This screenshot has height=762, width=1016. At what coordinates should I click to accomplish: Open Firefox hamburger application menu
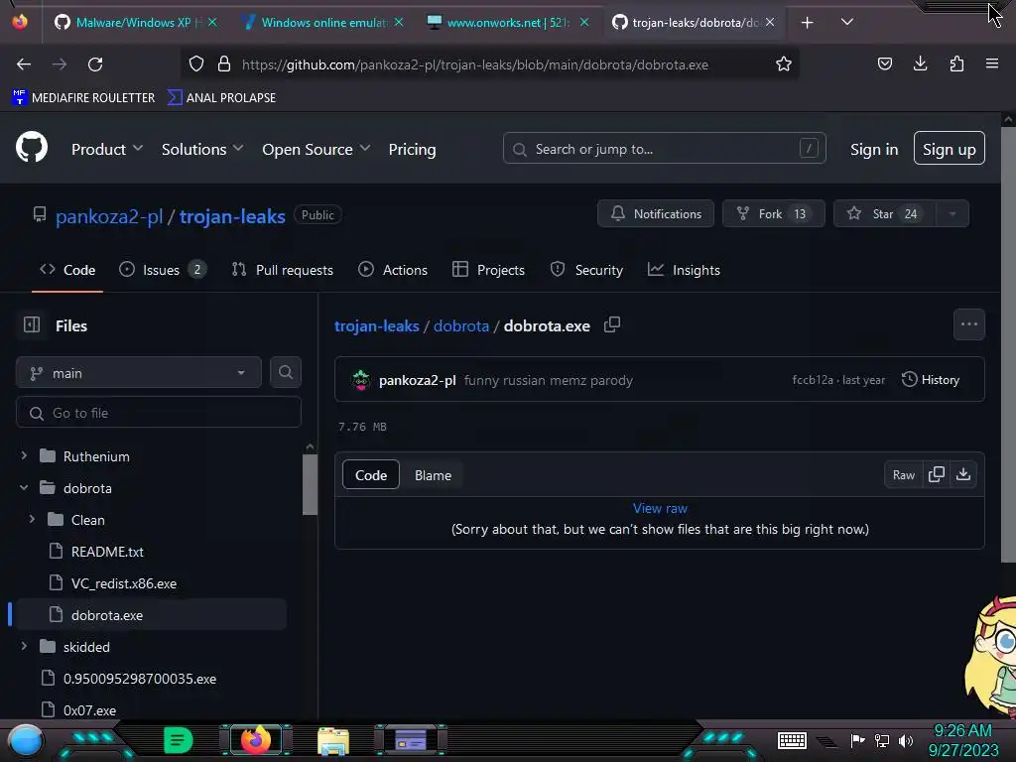tap(991, 63)
